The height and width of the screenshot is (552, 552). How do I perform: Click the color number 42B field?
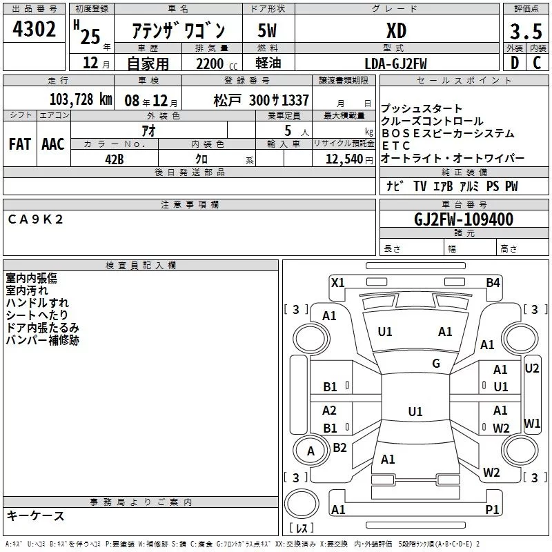(x=114, y=158)
